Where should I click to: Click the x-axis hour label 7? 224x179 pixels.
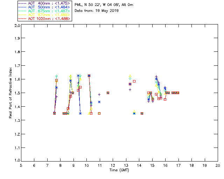[x=47, y=165]
